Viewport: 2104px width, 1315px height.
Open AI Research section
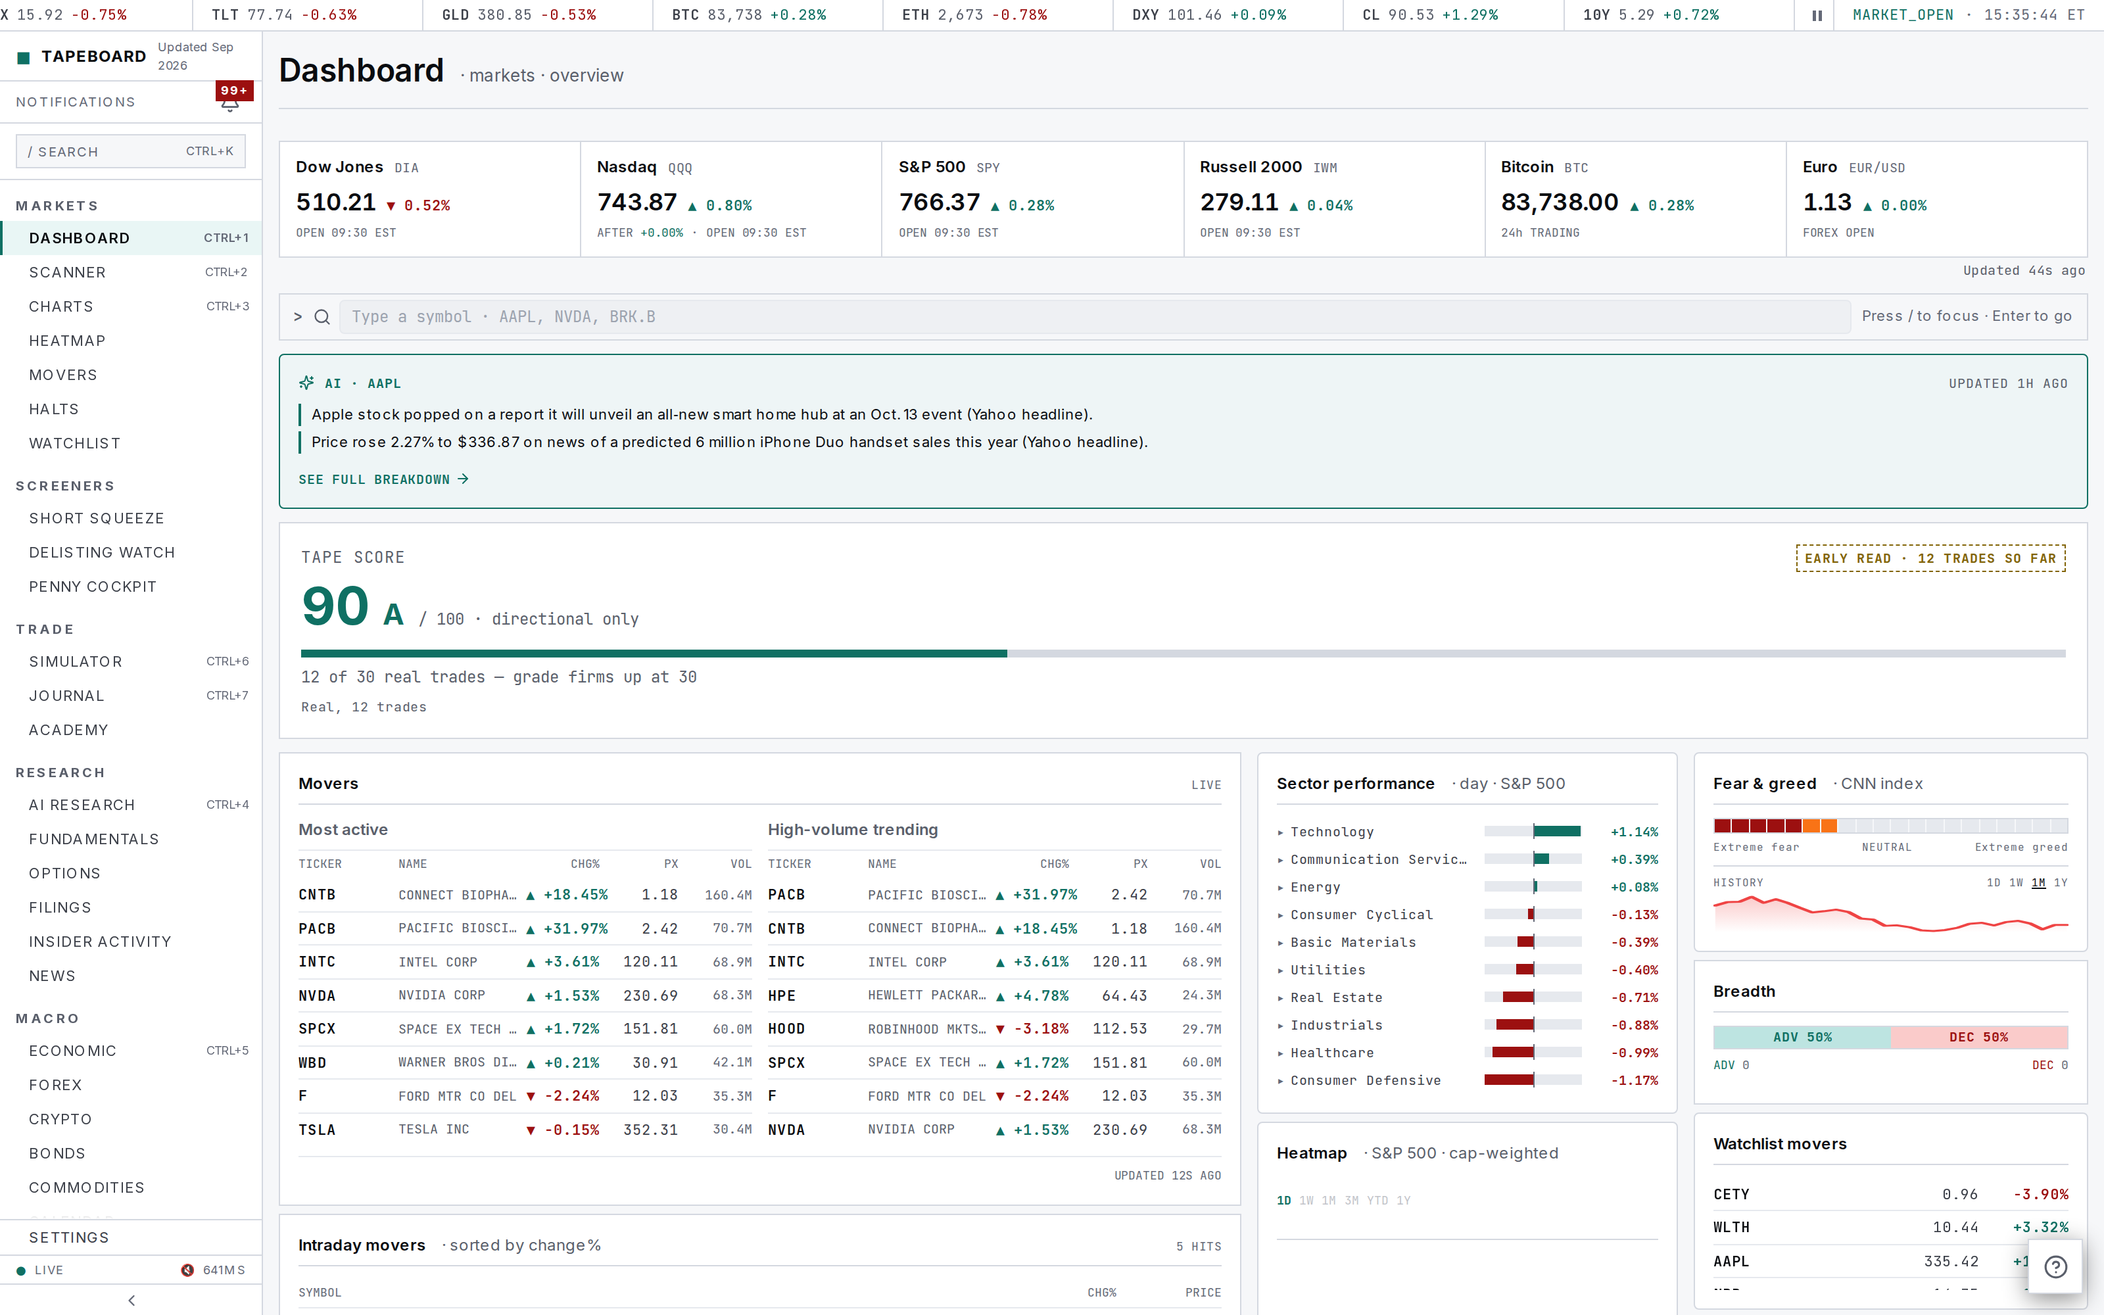131,805
